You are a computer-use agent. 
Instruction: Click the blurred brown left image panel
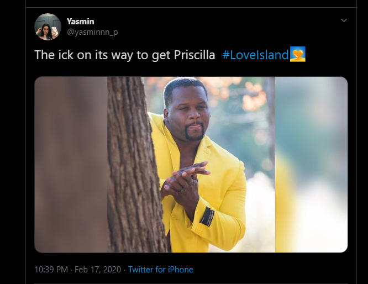(71, 165)
